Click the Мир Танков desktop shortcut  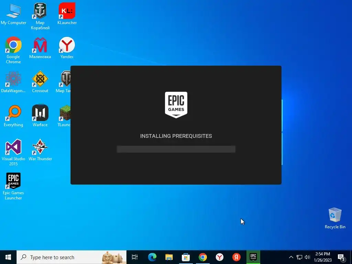pyautogui.click(x=64, y=82)
